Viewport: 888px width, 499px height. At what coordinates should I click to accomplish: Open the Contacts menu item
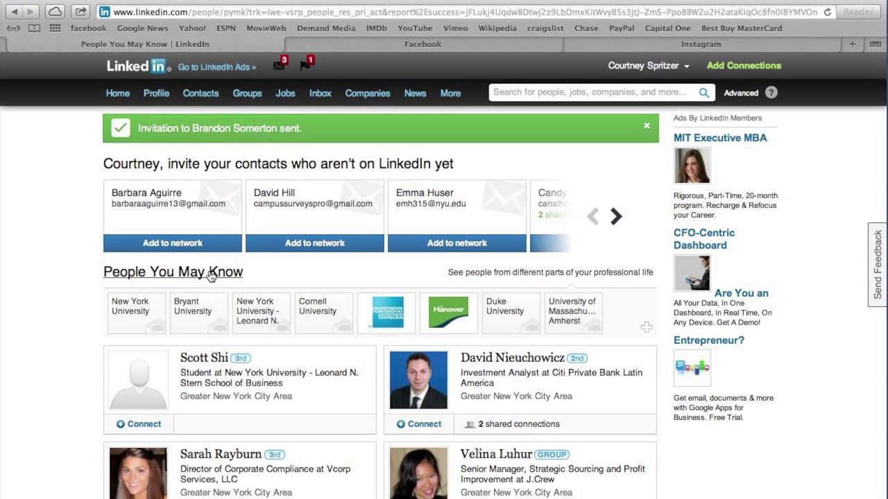(200, 93)
